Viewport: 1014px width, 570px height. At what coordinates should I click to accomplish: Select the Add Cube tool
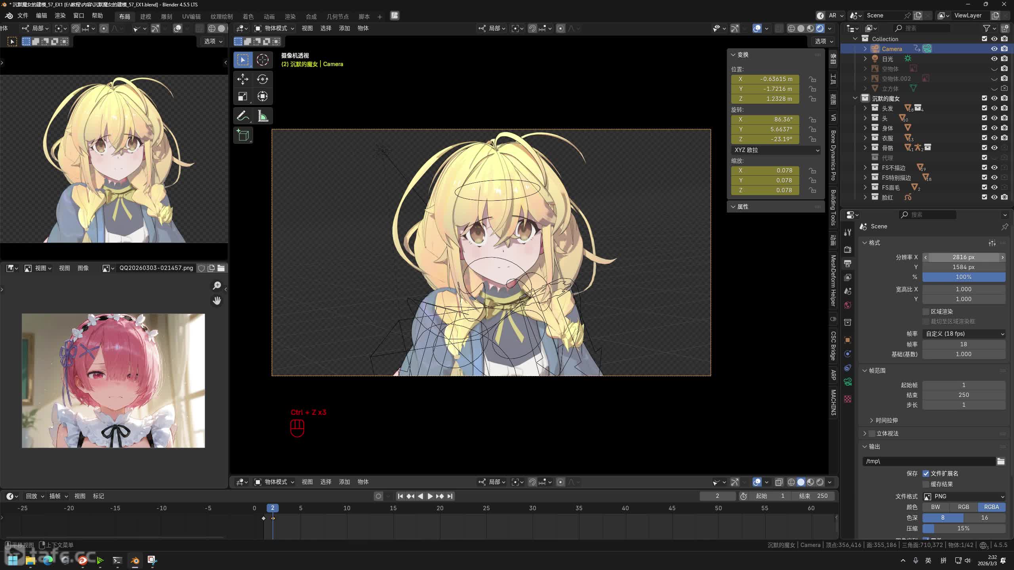tap(243, 135)
